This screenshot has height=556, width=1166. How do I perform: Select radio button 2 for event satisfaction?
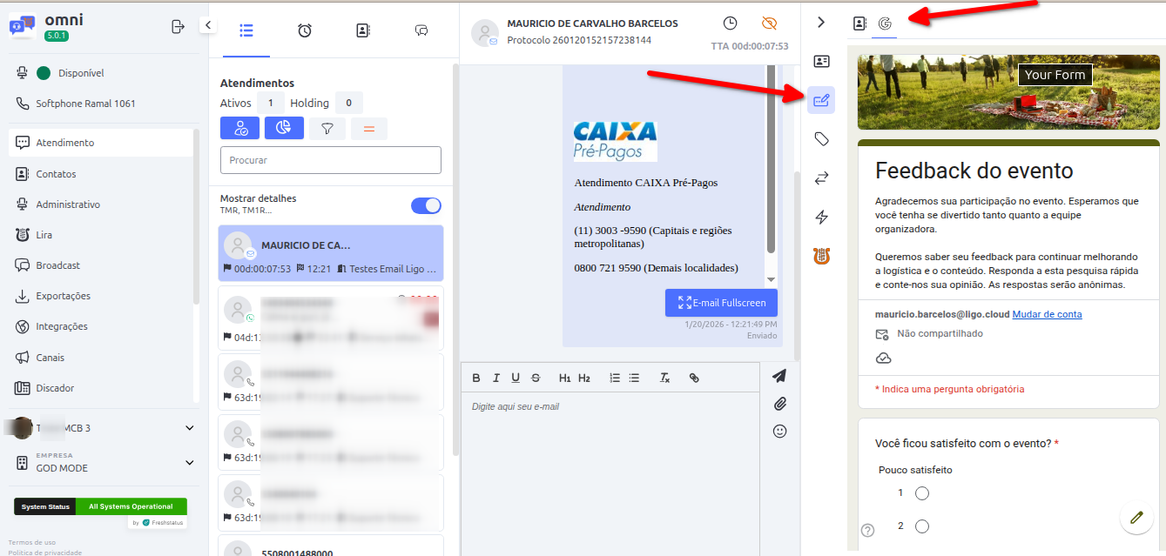pos(922,526)
